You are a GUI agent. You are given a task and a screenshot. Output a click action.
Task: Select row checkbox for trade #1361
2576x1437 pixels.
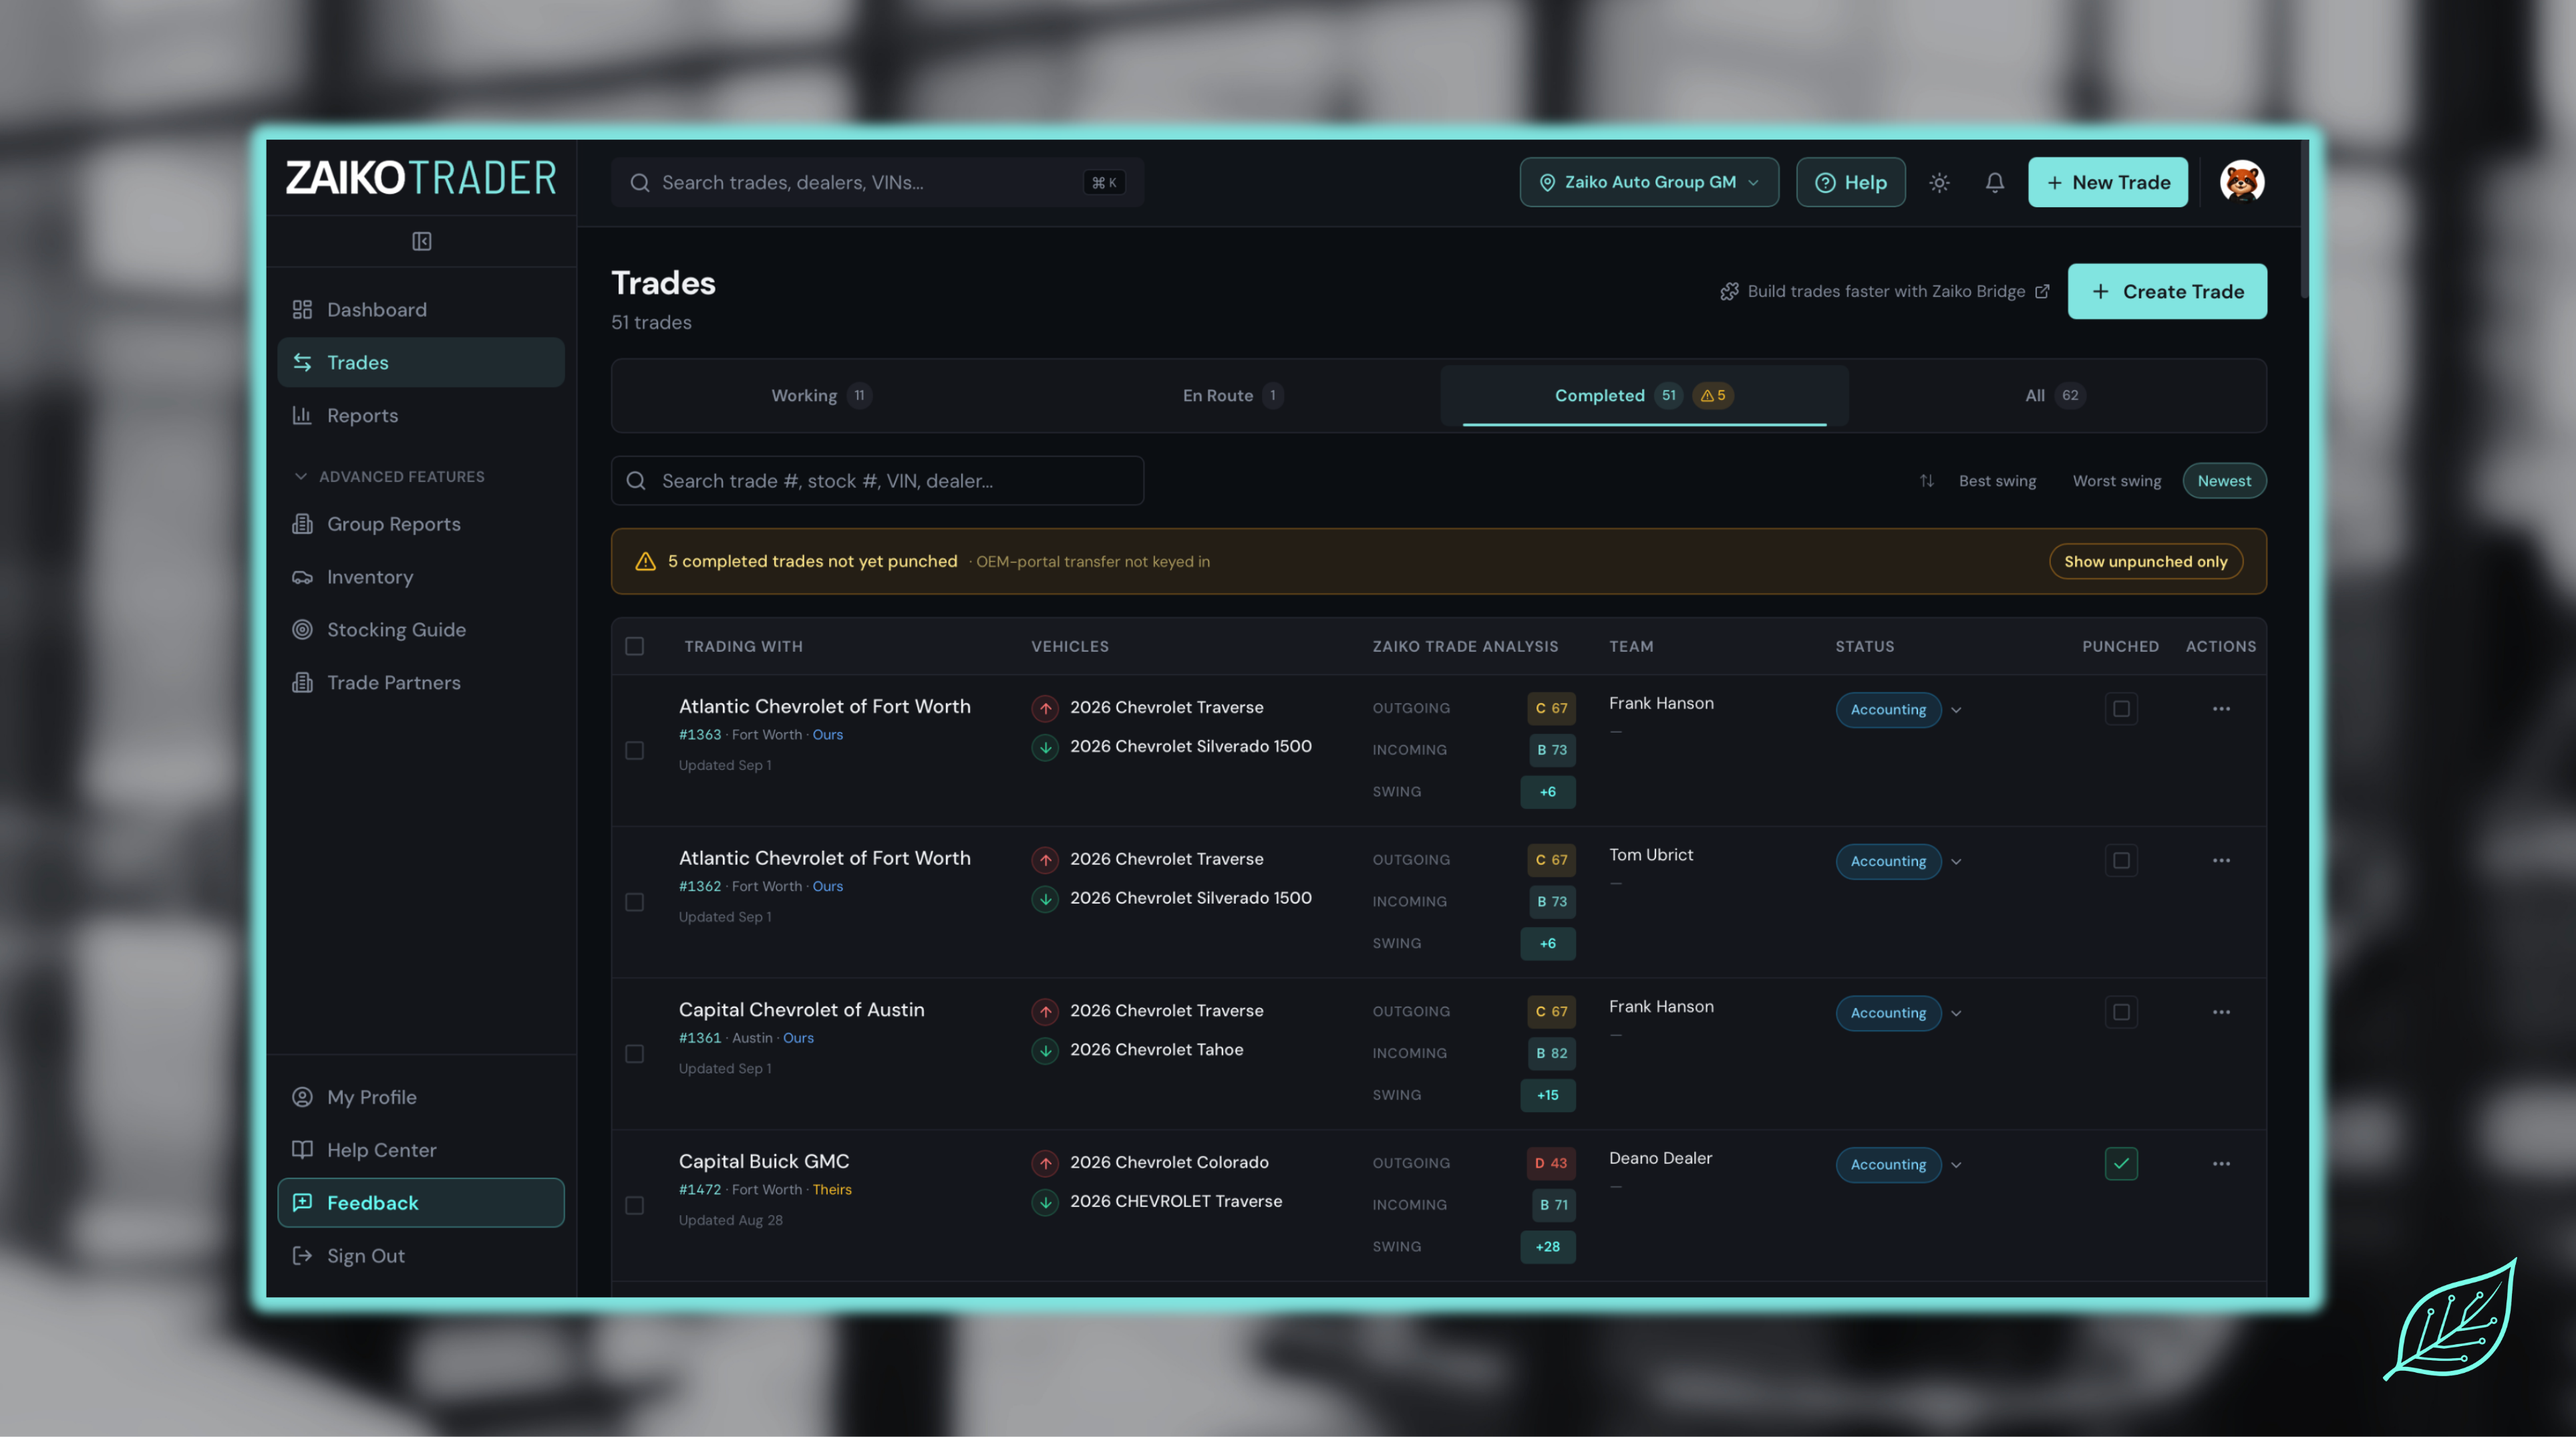click(x=634, y=1054)
